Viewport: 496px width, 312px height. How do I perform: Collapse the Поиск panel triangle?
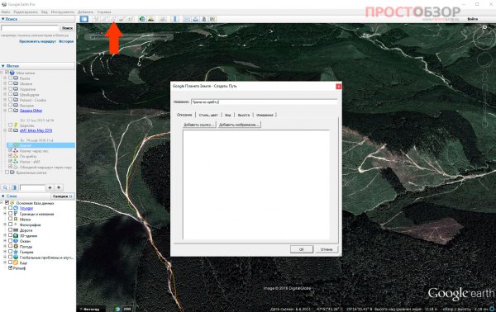2,19
